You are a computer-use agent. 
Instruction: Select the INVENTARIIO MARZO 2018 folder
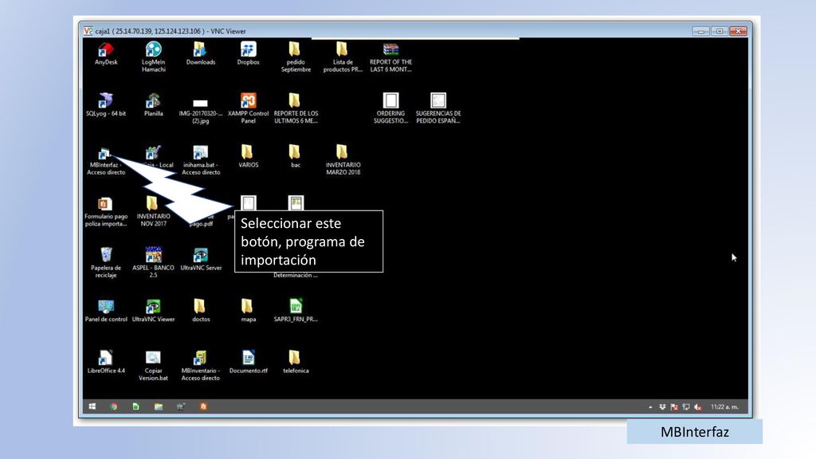343,160
